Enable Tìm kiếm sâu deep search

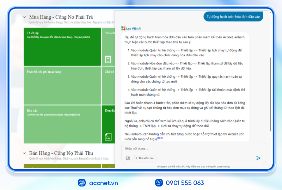(x=145, y=158)
